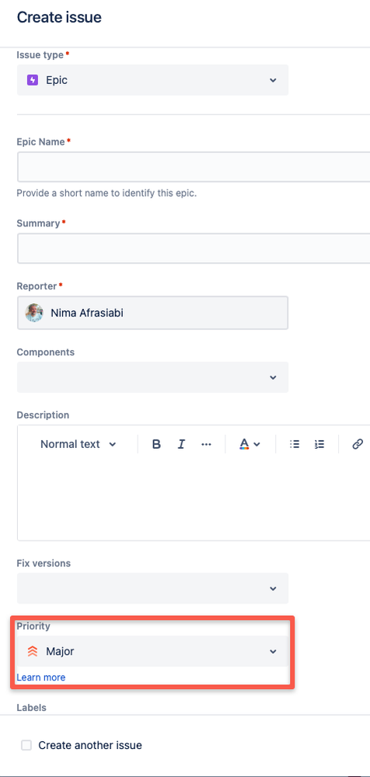Insert a numbered list
The height and width of the screenshot is (777, 370).
(319, 444)
